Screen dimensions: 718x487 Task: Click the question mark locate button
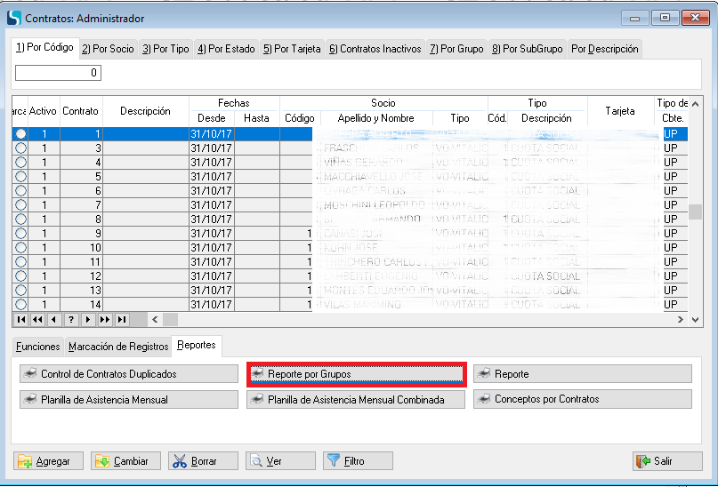click(x=71, y=319)
